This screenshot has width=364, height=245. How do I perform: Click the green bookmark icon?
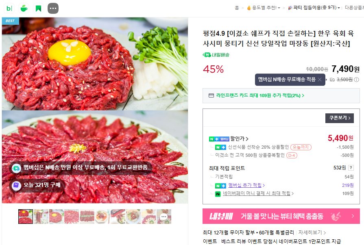(x=38, y=9)
